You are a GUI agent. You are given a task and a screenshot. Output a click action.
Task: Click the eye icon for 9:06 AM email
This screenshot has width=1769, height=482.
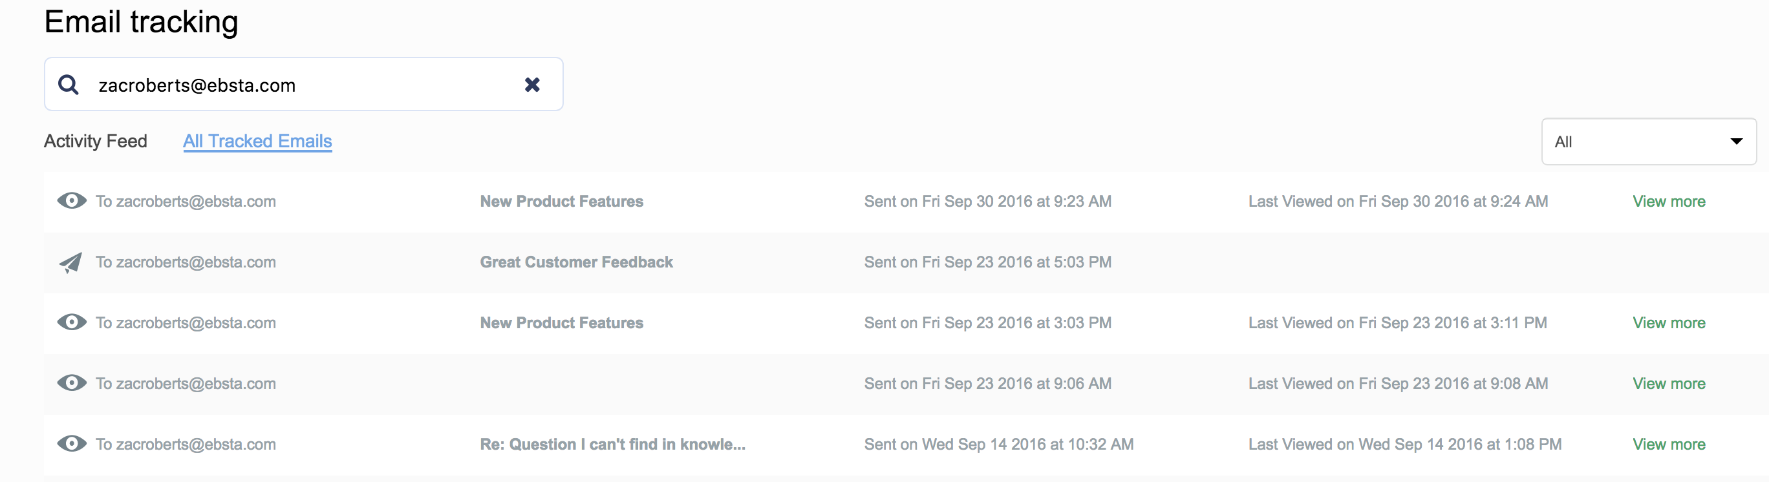[x=71, y=382]
